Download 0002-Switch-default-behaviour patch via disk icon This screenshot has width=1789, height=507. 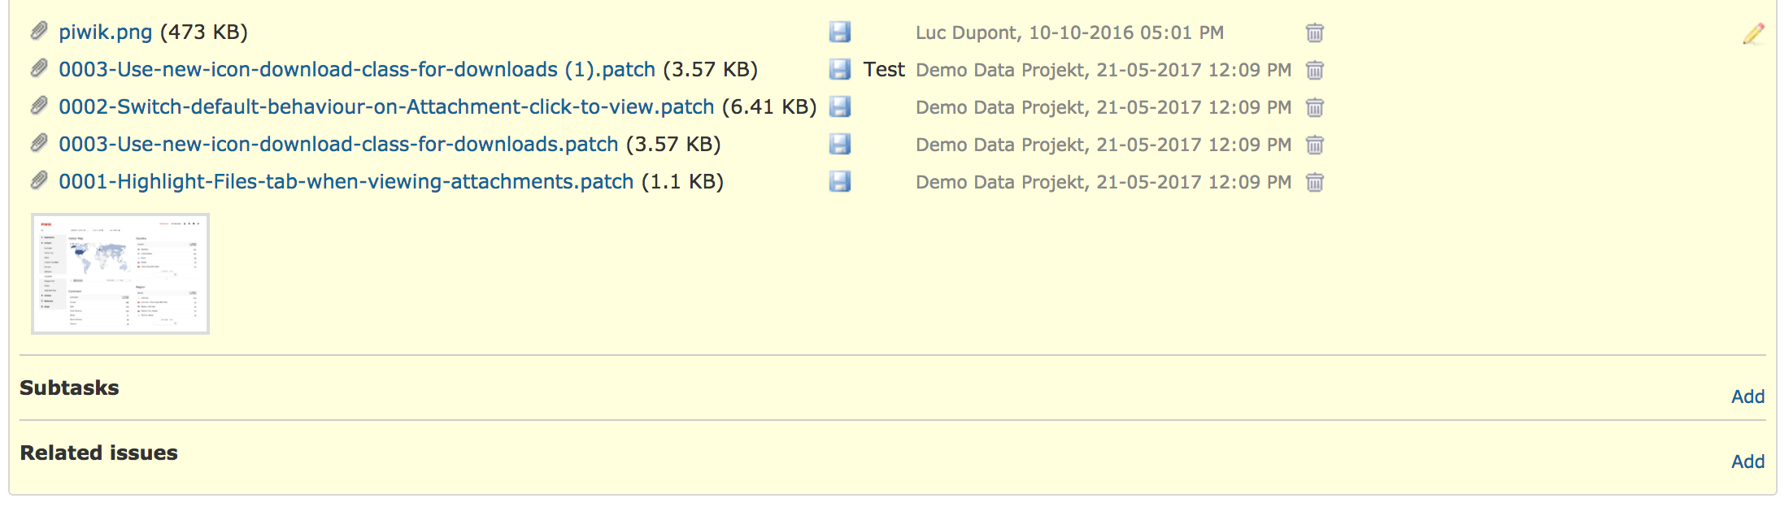(x=840, y=107)
